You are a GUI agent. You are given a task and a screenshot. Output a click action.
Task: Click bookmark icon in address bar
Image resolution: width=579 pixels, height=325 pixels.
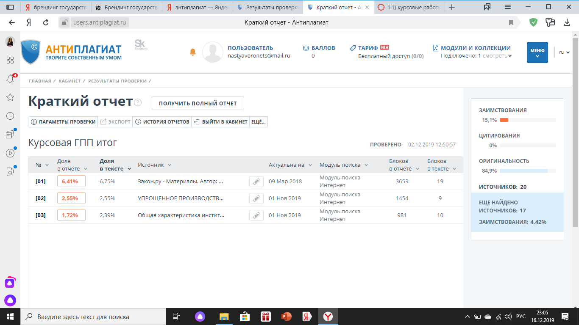click(511, 22)
